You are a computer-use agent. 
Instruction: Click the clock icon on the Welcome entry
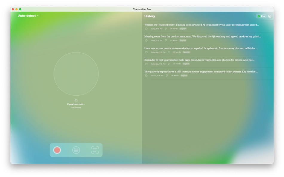coord(146,29)
